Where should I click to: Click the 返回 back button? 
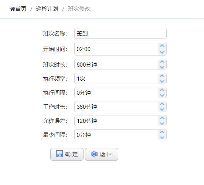[x=102, y=154]
